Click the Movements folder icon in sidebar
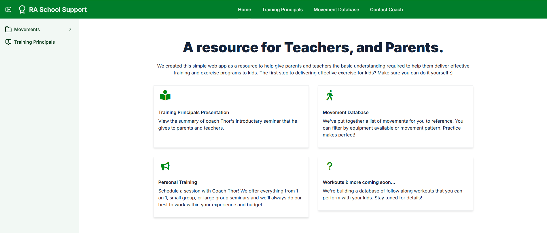The height and width of the screenshot is (233, 547). pyautogui.click(x=8, y=29)
